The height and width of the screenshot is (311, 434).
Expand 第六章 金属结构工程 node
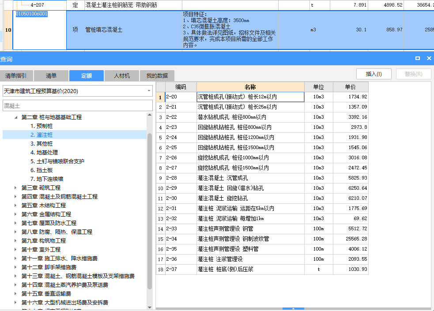click(15, 214)
